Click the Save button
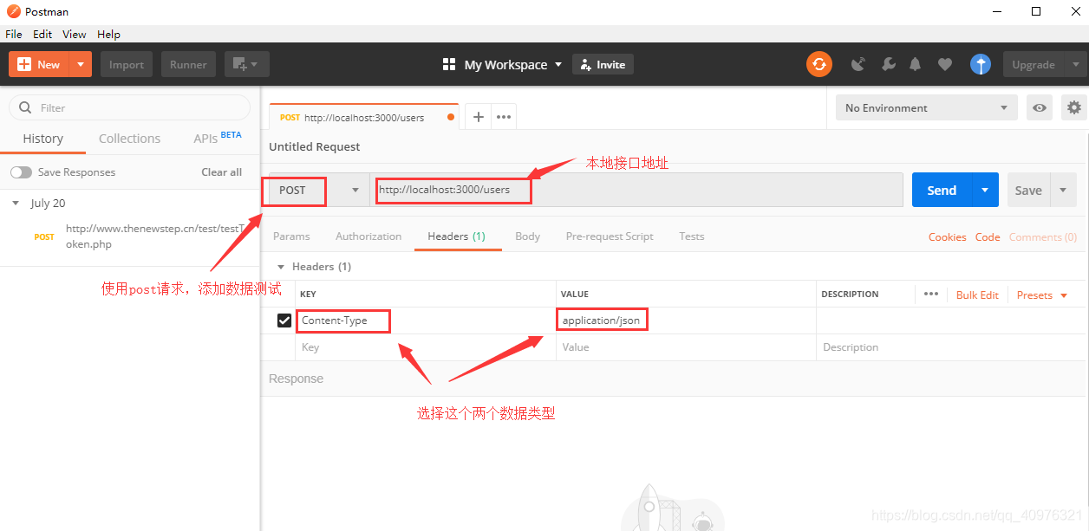This screenshot has height=531, width=1089. click(x=1028, y=191)
